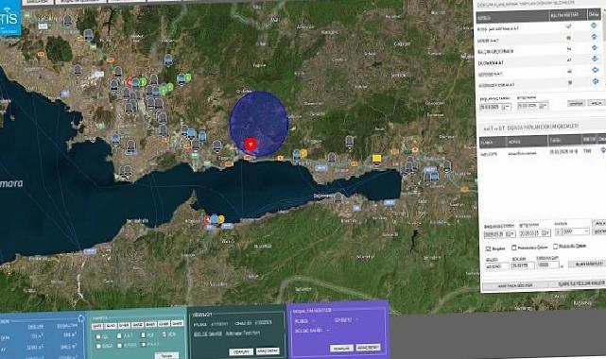The height and width of the screenshot is (359, 606).
Task: Click the topmost gray truck marker near the logo
Action: coord(68,21)
